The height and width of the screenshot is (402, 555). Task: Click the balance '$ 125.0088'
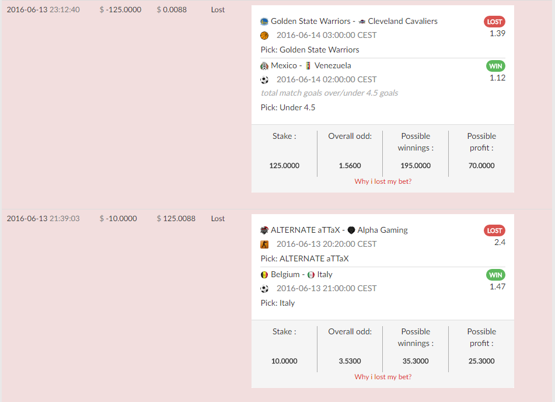pos(176,218)
